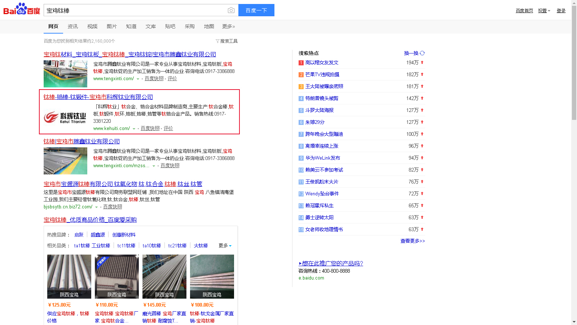Select category tc11钛棒
The height and width of the screenshot is (325, 577).
click(x=126, y=246)
